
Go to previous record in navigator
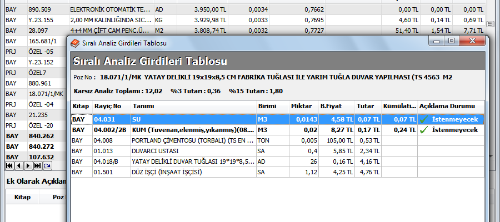pyautogui.click(x=19, y=165)
